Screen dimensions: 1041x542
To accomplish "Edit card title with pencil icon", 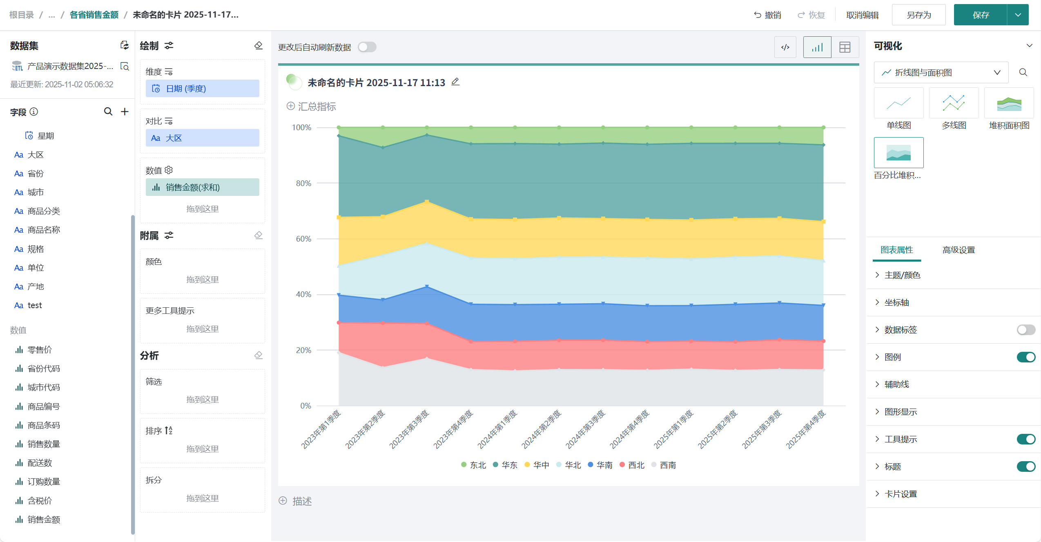I will click(455, 82).
